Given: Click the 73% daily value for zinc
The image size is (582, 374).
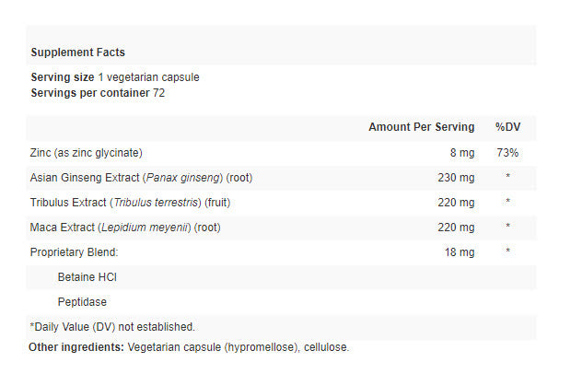Looking at the screenshot, I should [x=507, y=152].
